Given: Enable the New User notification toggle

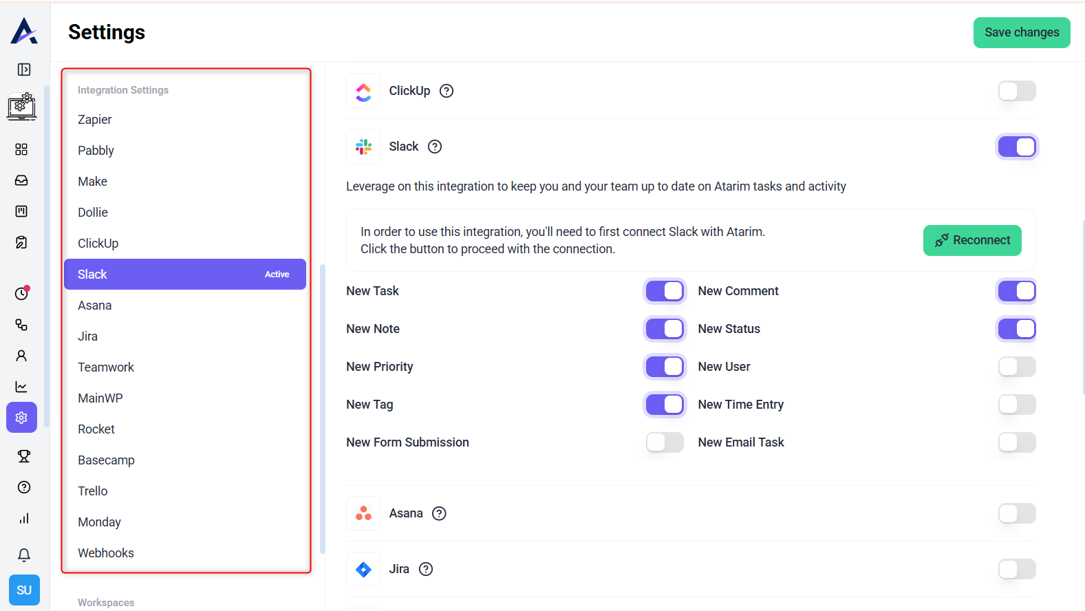Looking at the screenshot, I should coord(1016,367).
